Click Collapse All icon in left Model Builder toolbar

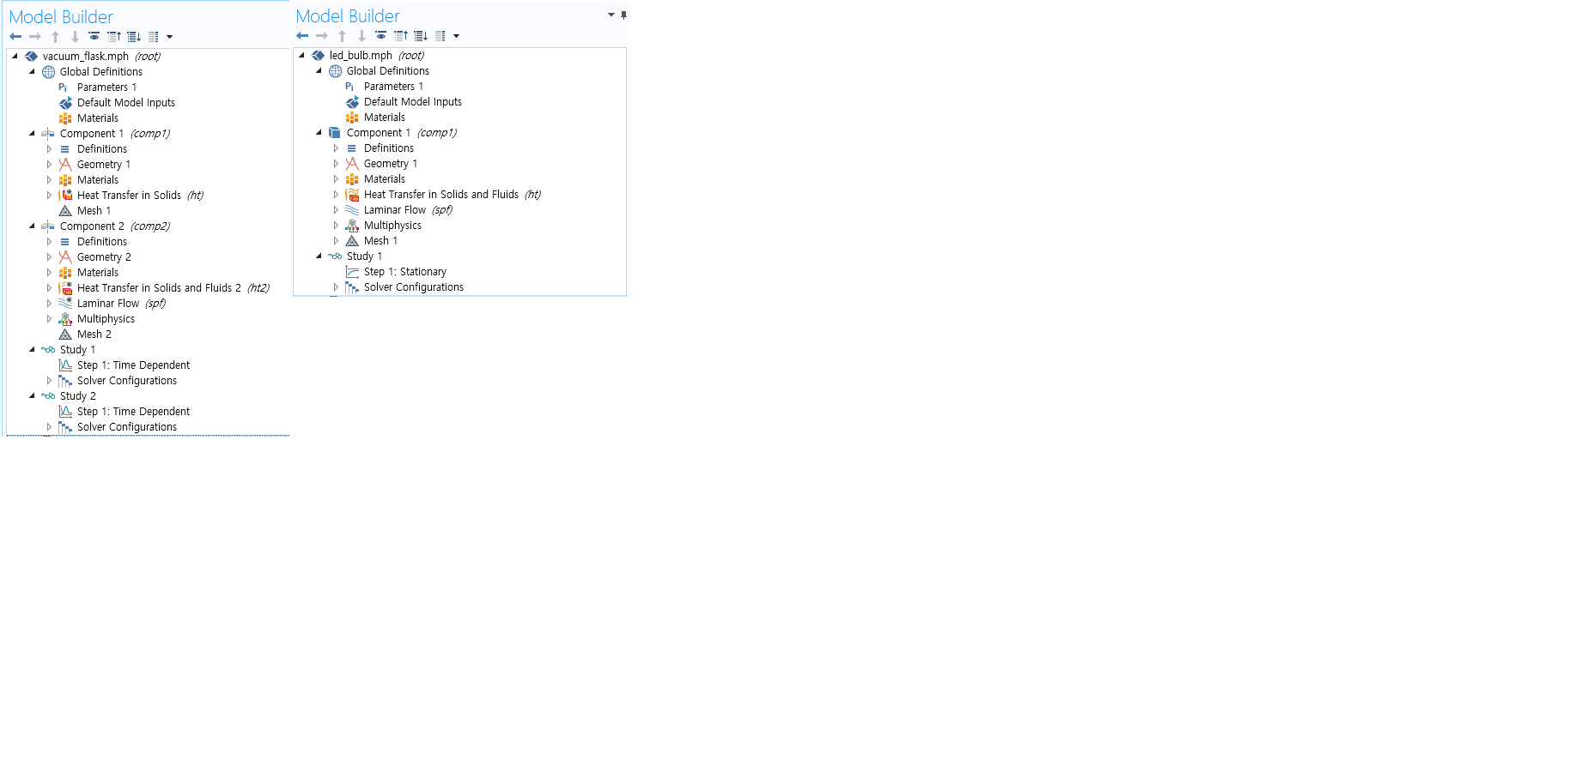(x=114, y=37)
